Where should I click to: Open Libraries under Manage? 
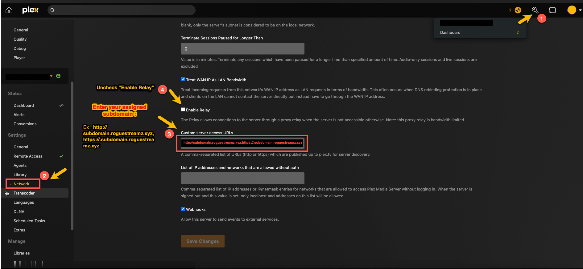tap(22, 253)
